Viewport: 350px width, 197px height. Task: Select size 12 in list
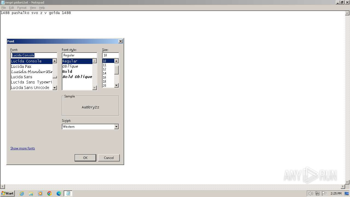108,69
